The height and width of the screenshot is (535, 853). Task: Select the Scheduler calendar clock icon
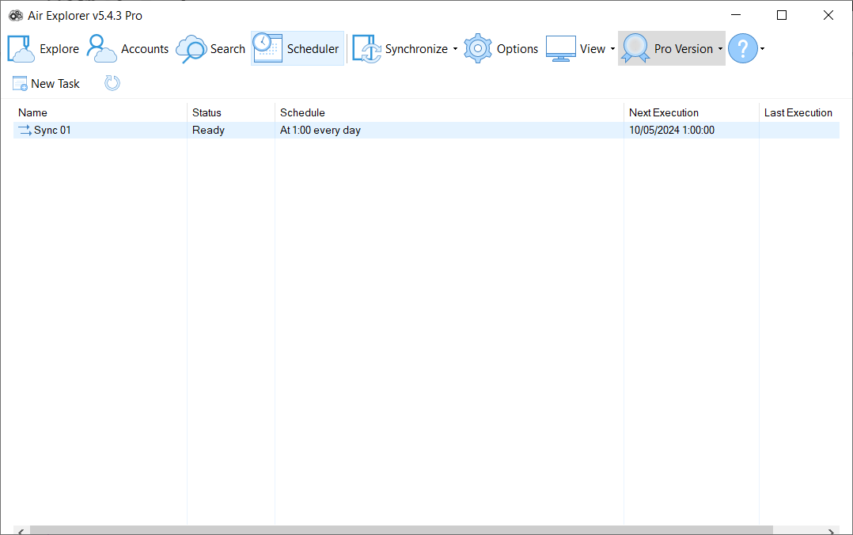point(267,48)
